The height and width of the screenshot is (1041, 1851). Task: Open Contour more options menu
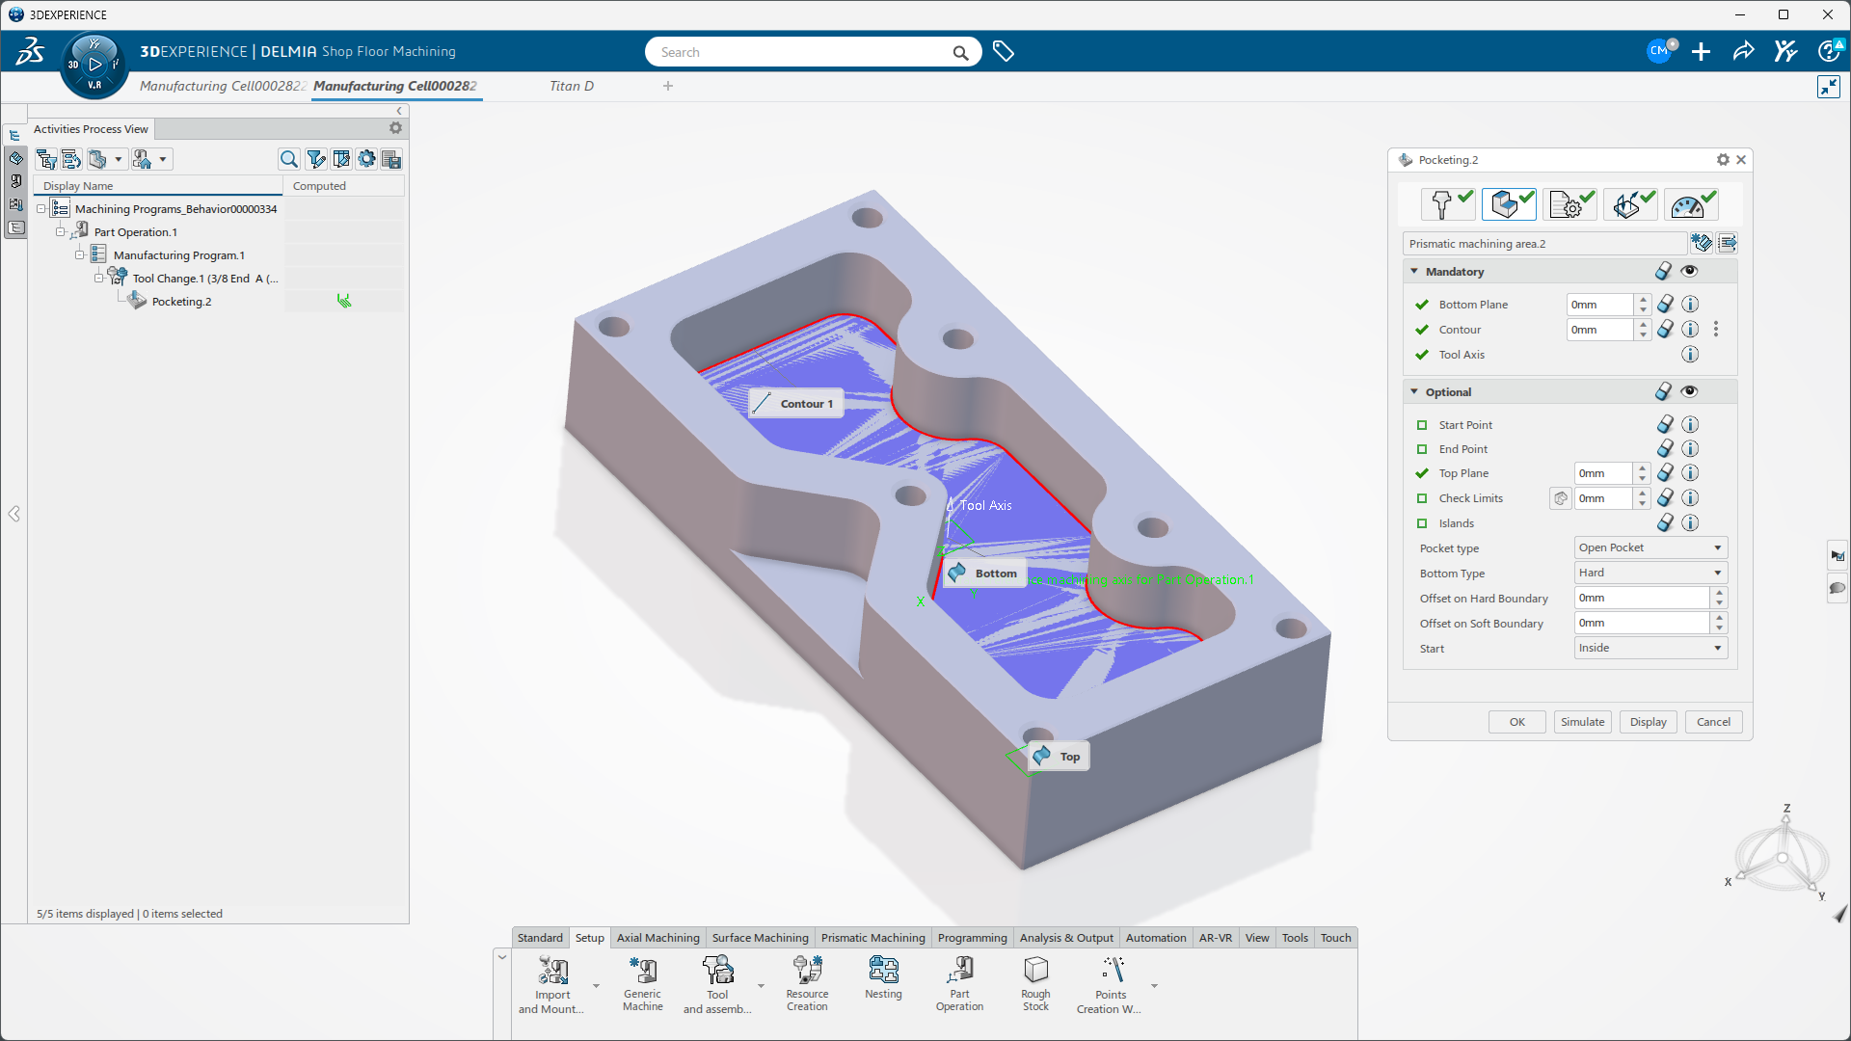point(1716,329)
